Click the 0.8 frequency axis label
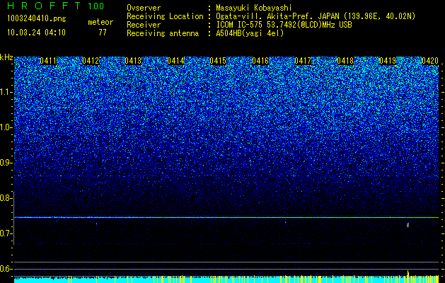This screenshot has width=445, height=283. [x=6, y=198]
